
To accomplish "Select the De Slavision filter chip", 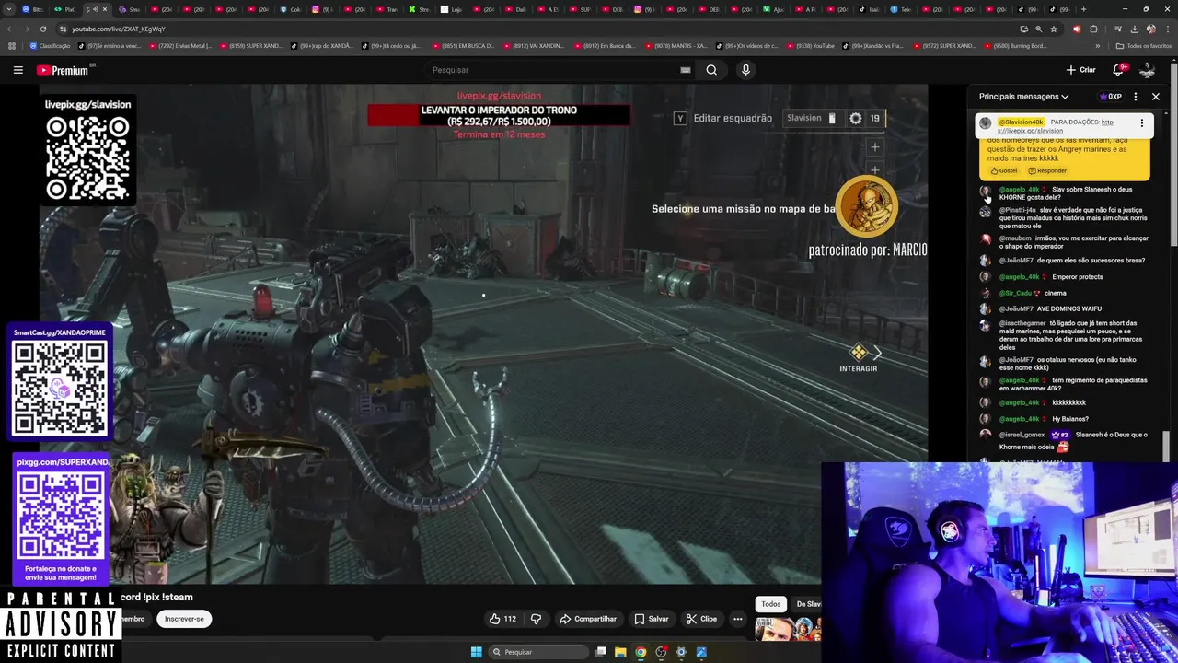I will point(806,604).
